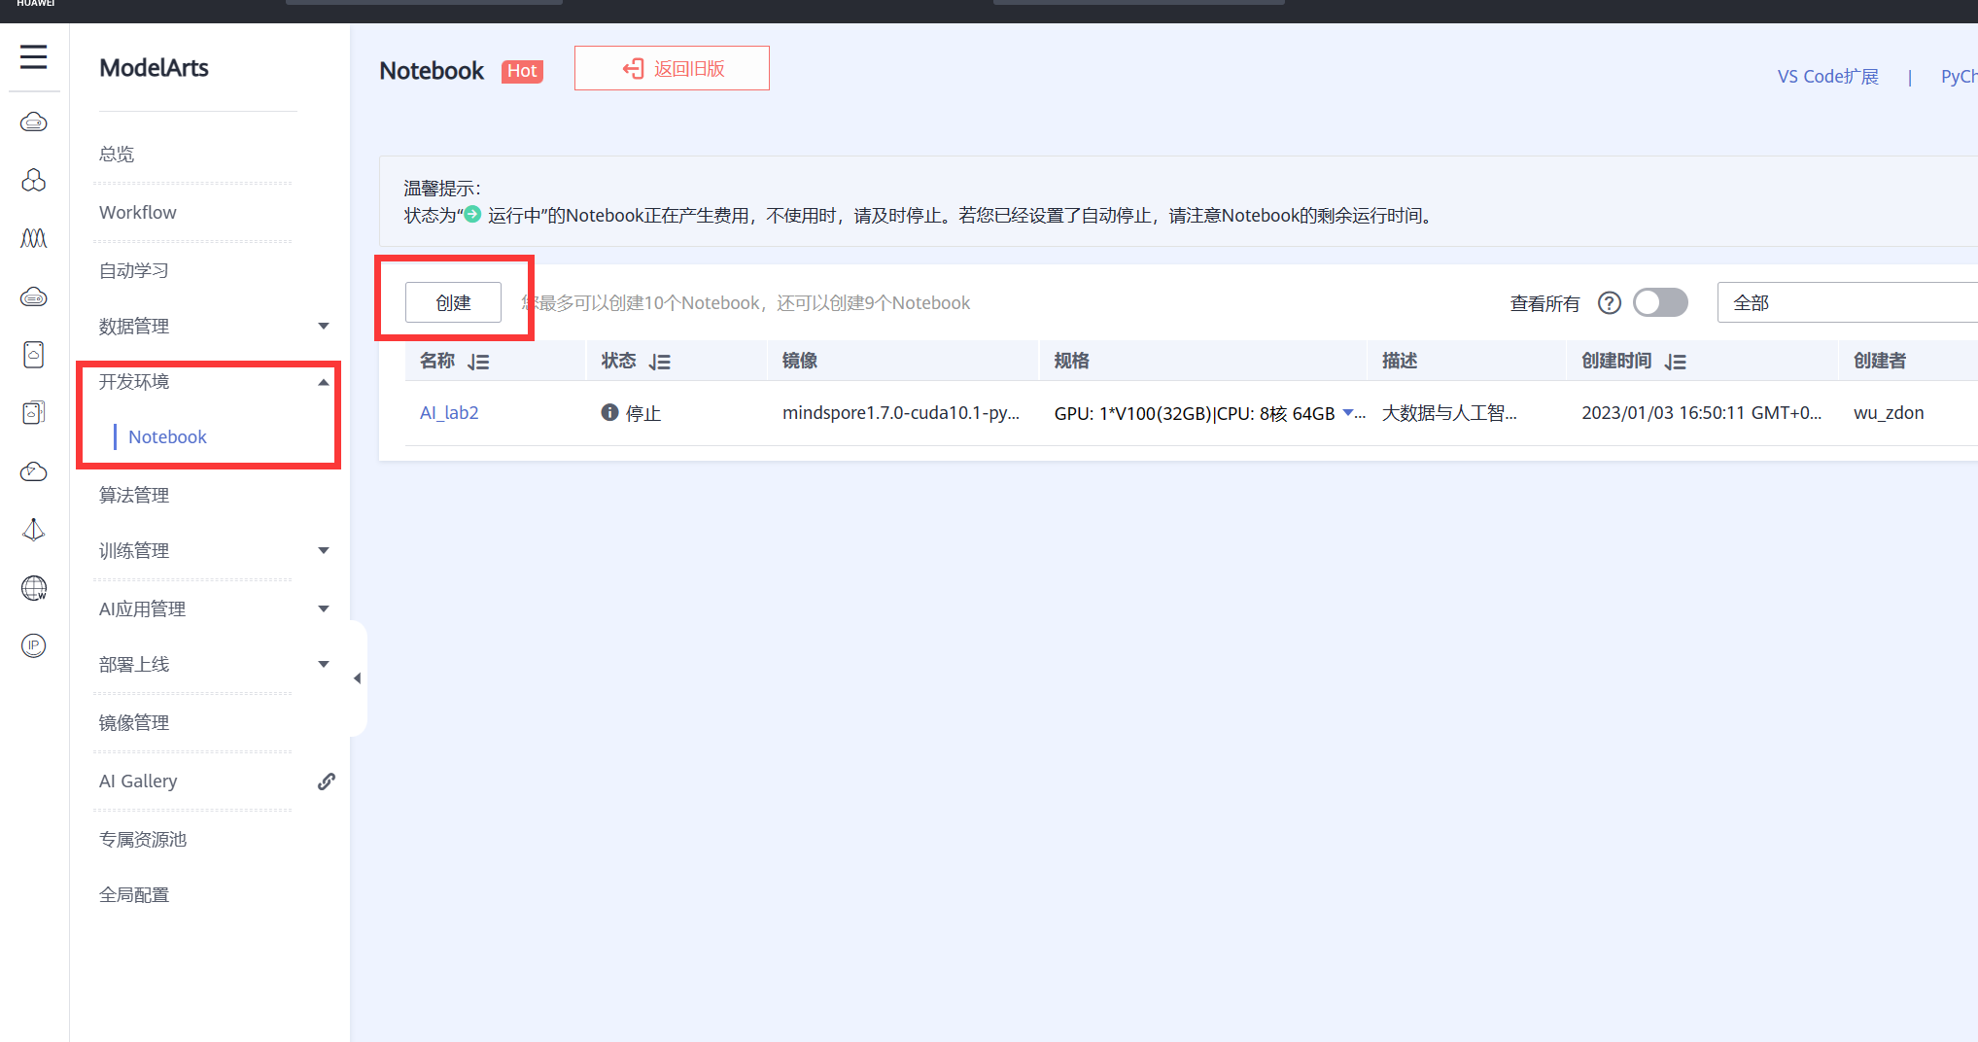The width and height of the screenshot is (1978, 1042).
Task: Open the hamburger main menu
Action: pyautogui.click(x=34, y=57)
